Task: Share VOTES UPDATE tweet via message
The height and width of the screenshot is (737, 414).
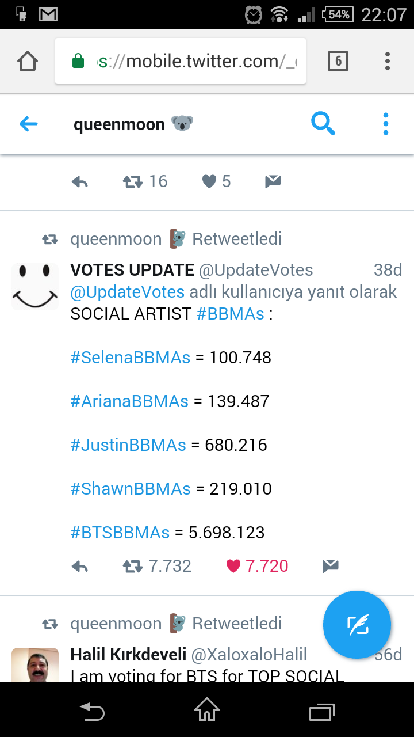Action: 330,567
